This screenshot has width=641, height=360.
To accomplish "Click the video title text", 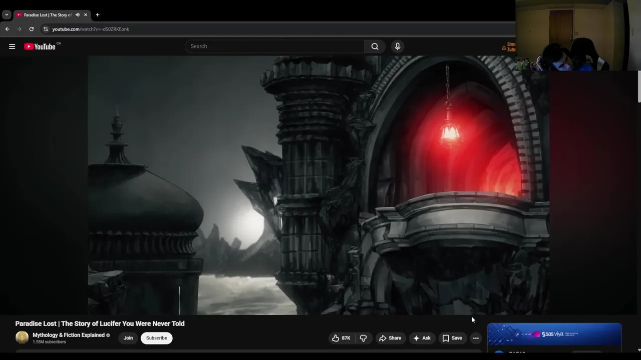I will pos(100,323).
